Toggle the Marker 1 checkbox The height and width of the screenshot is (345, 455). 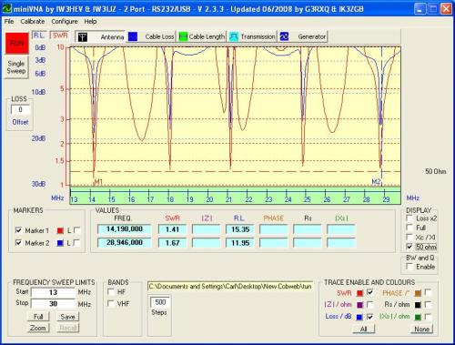(x=18, y=230)
